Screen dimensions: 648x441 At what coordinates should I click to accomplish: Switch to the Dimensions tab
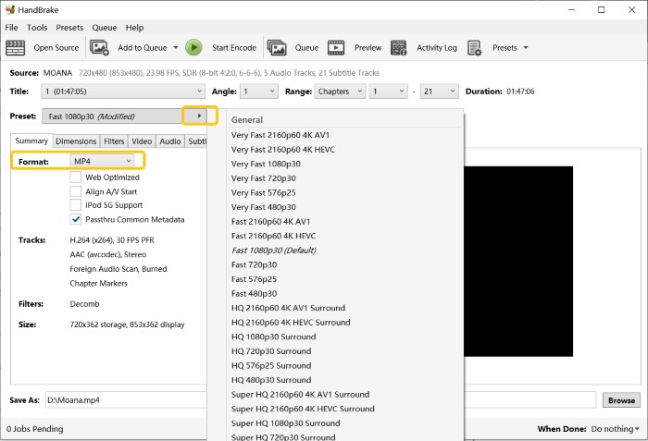[75, 141]
